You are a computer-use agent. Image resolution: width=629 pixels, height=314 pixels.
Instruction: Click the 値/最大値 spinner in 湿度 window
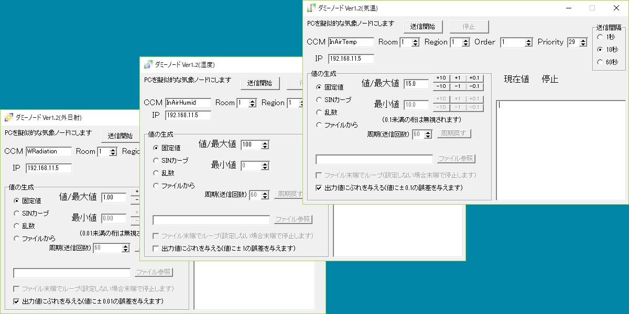265,145
